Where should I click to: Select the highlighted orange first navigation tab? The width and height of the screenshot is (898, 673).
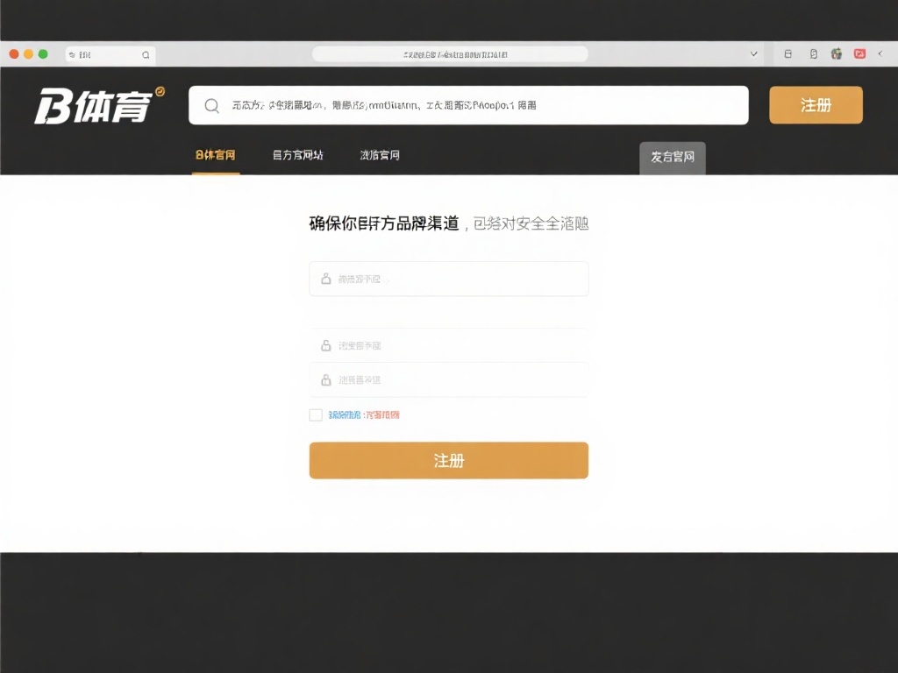pyautogui.click(x=215, y=155)
